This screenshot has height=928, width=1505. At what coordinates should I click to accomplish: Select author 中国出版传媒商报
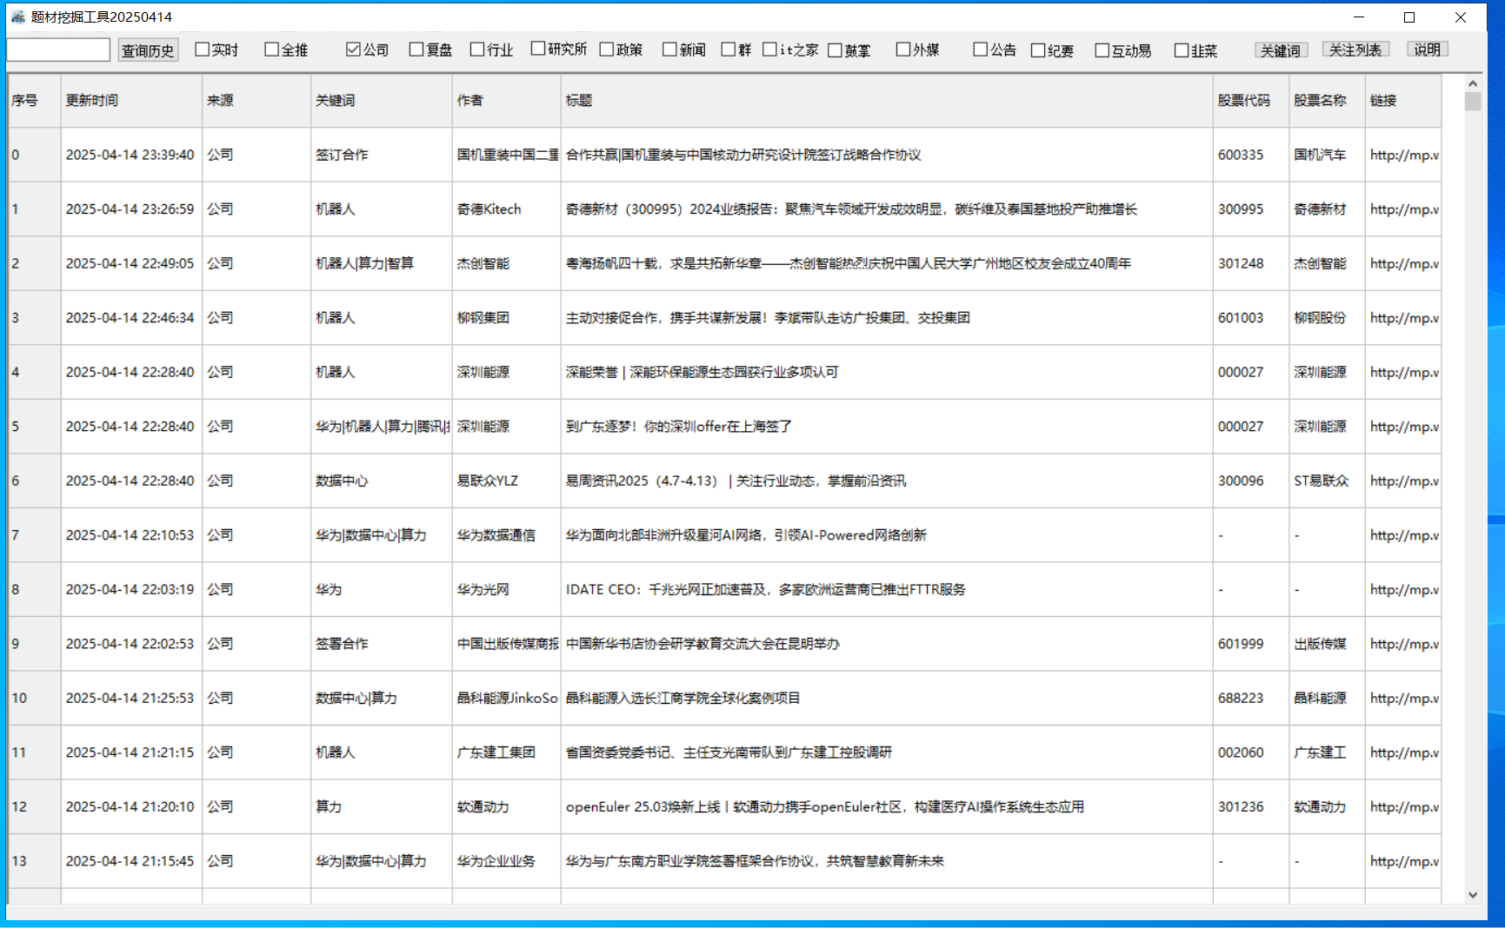tap(507, 644)
